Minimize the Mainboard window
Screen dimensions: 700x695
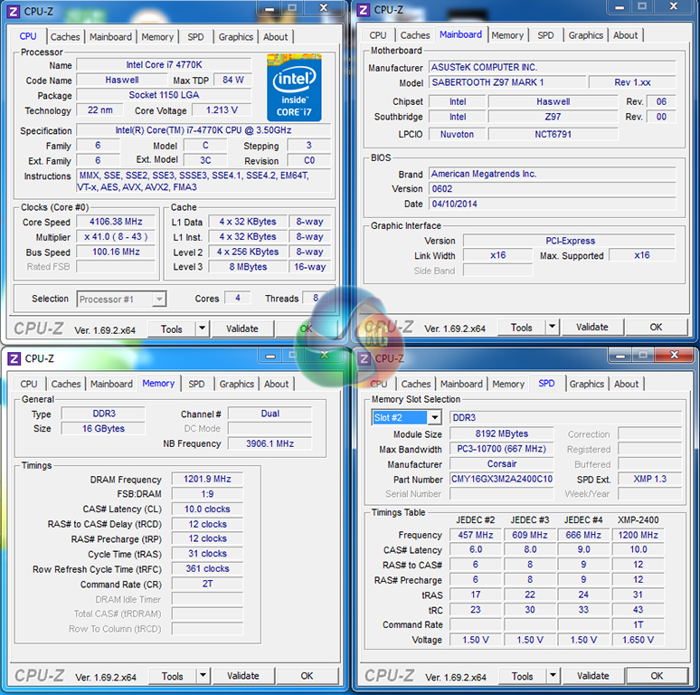pos(620,7)
